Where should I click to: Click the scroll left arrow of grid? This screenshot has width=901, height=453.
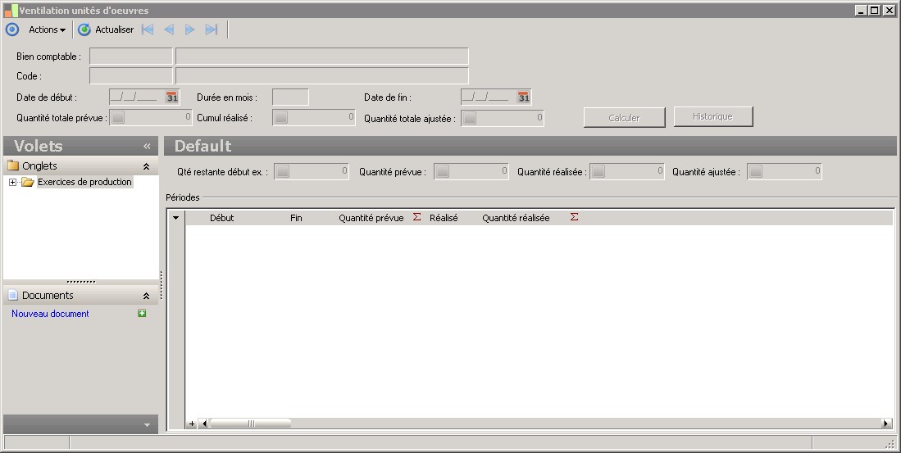coord(203,424)
